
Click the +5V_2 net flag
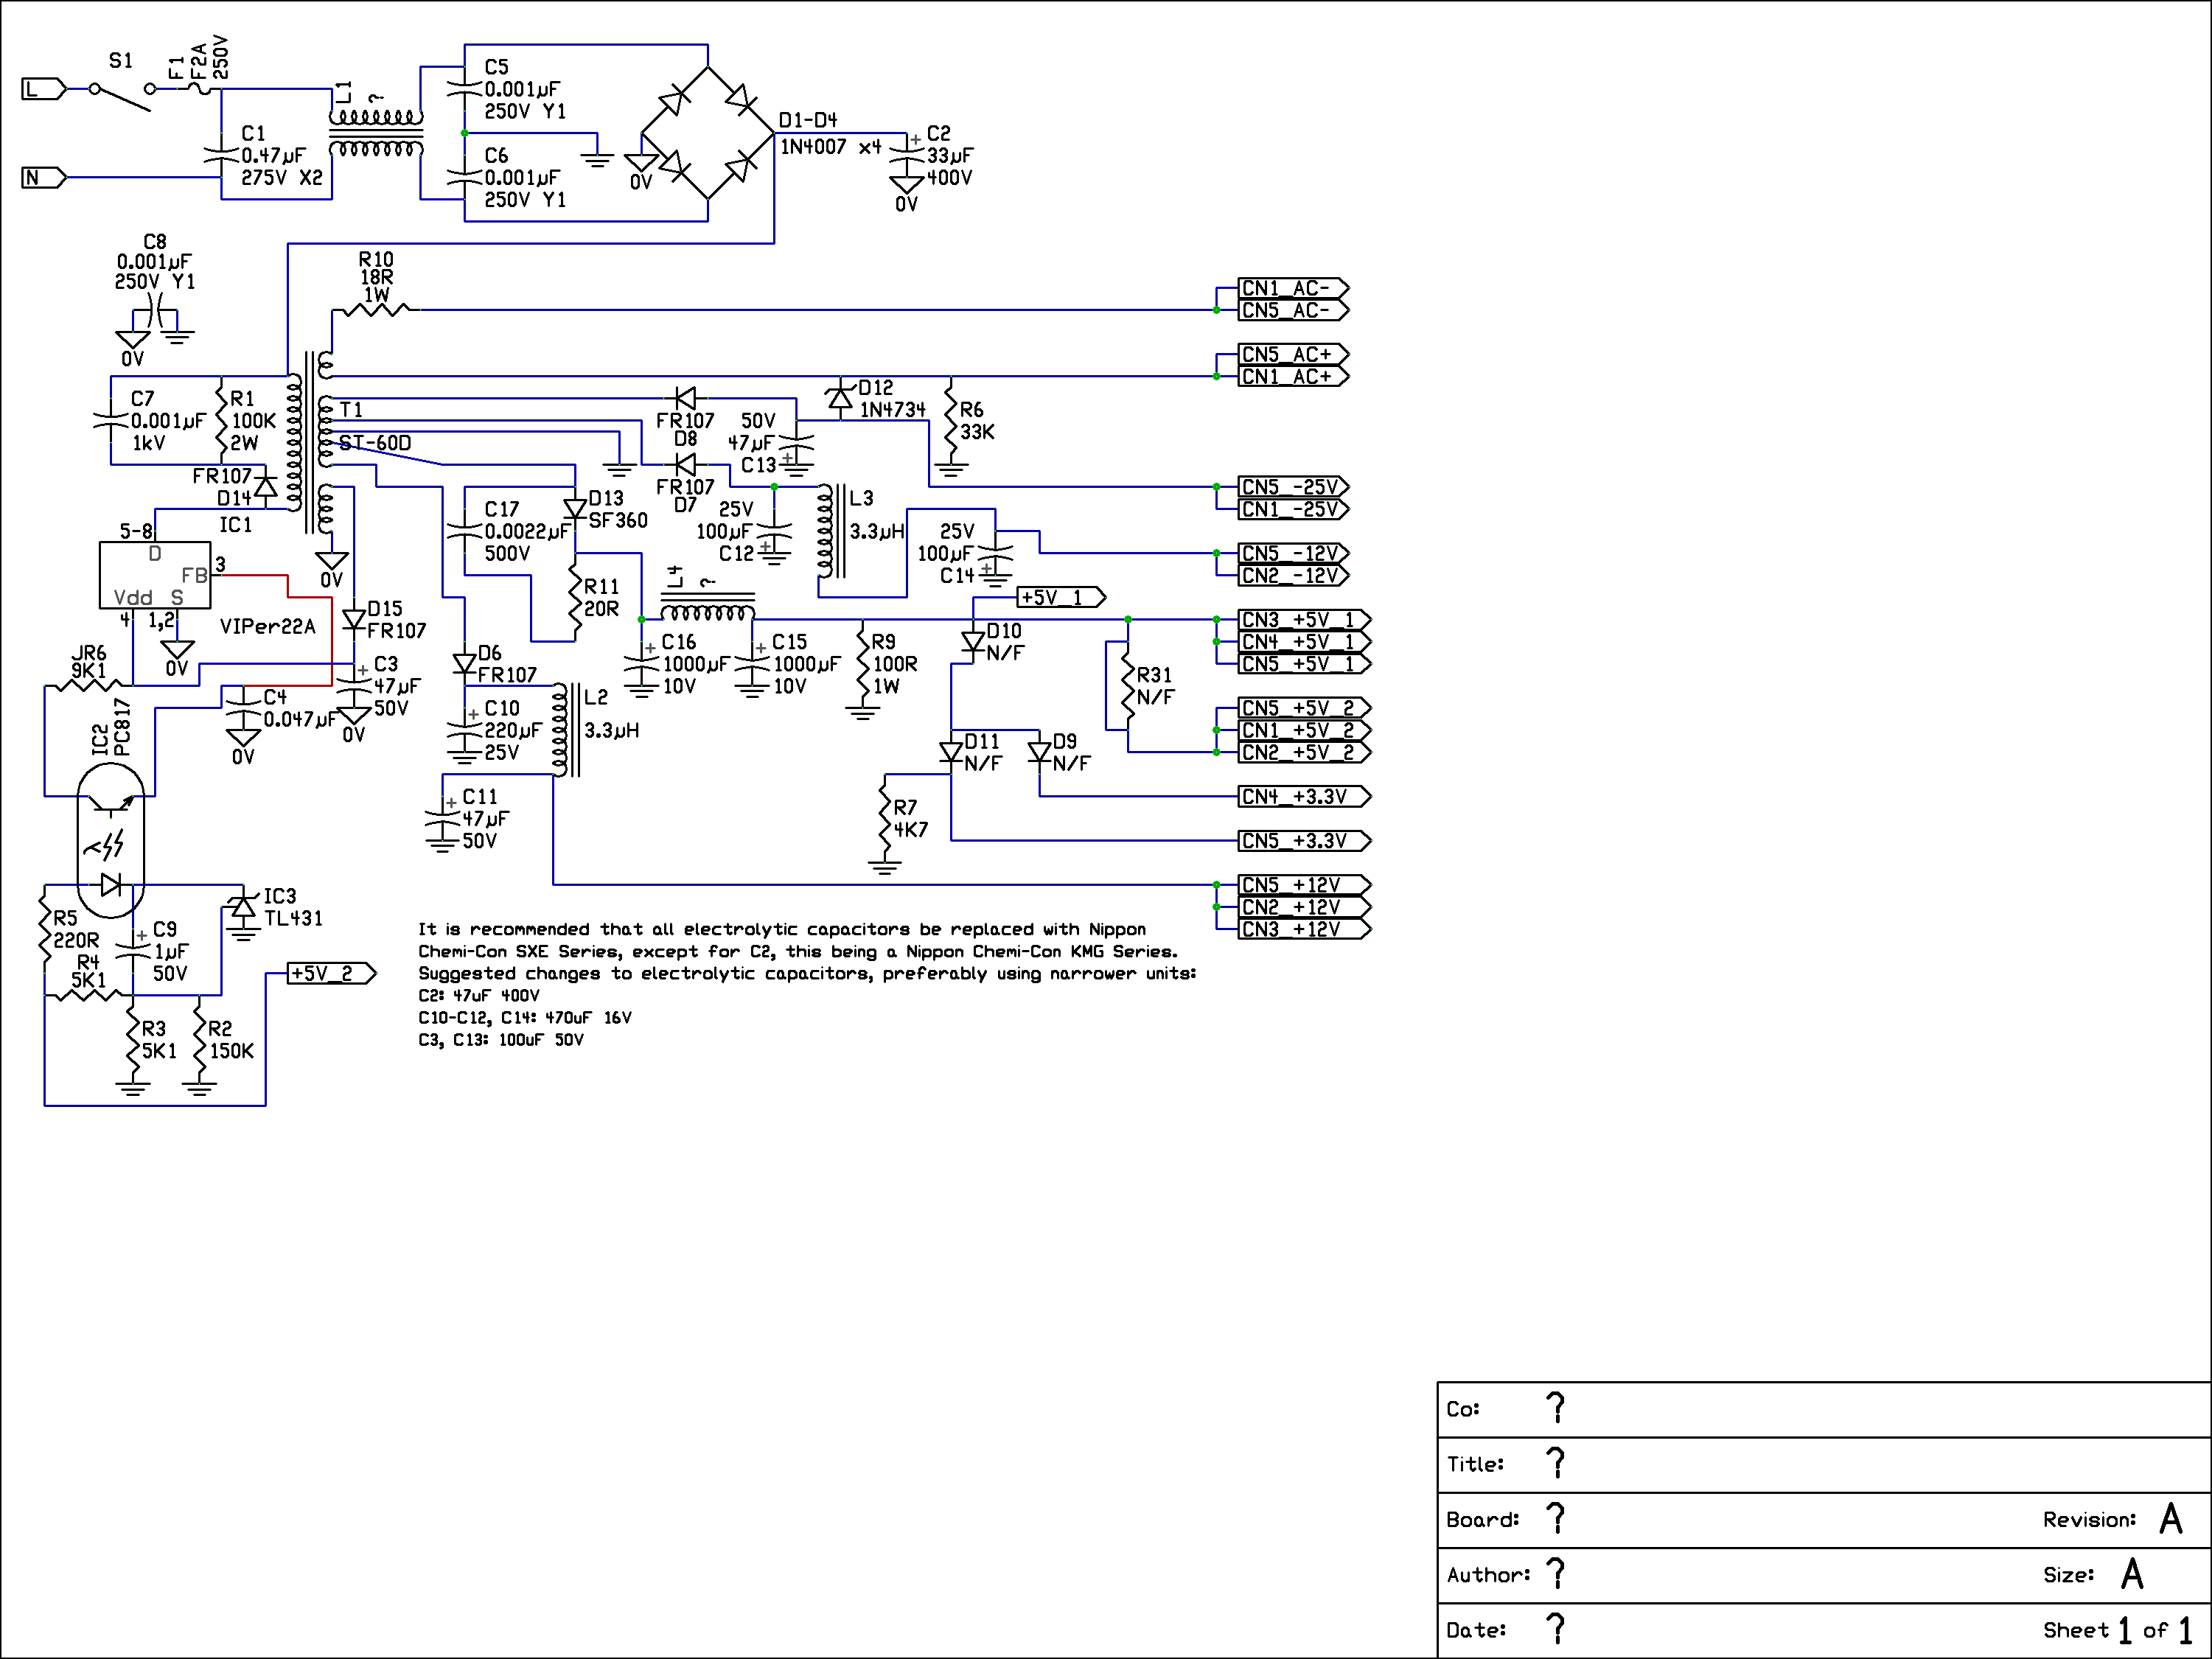332,974
